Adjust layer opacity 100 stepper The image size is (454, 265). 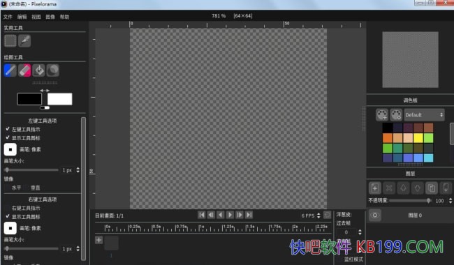(451, 200)
